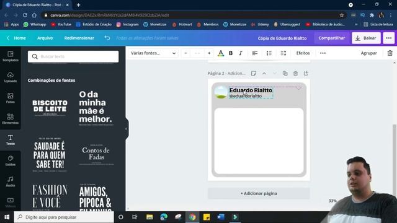Open the Arquivo menu

point(45,38)
